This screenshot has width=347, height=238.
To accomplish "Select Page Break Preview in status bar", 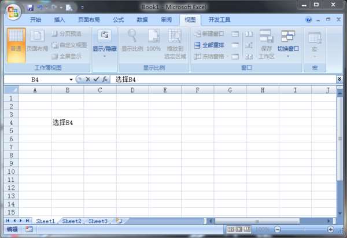I will click(x=247, y=229).
